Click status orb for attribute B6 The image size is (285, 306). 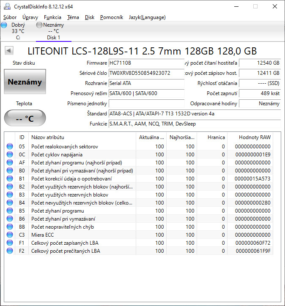[x=10, y=219]
